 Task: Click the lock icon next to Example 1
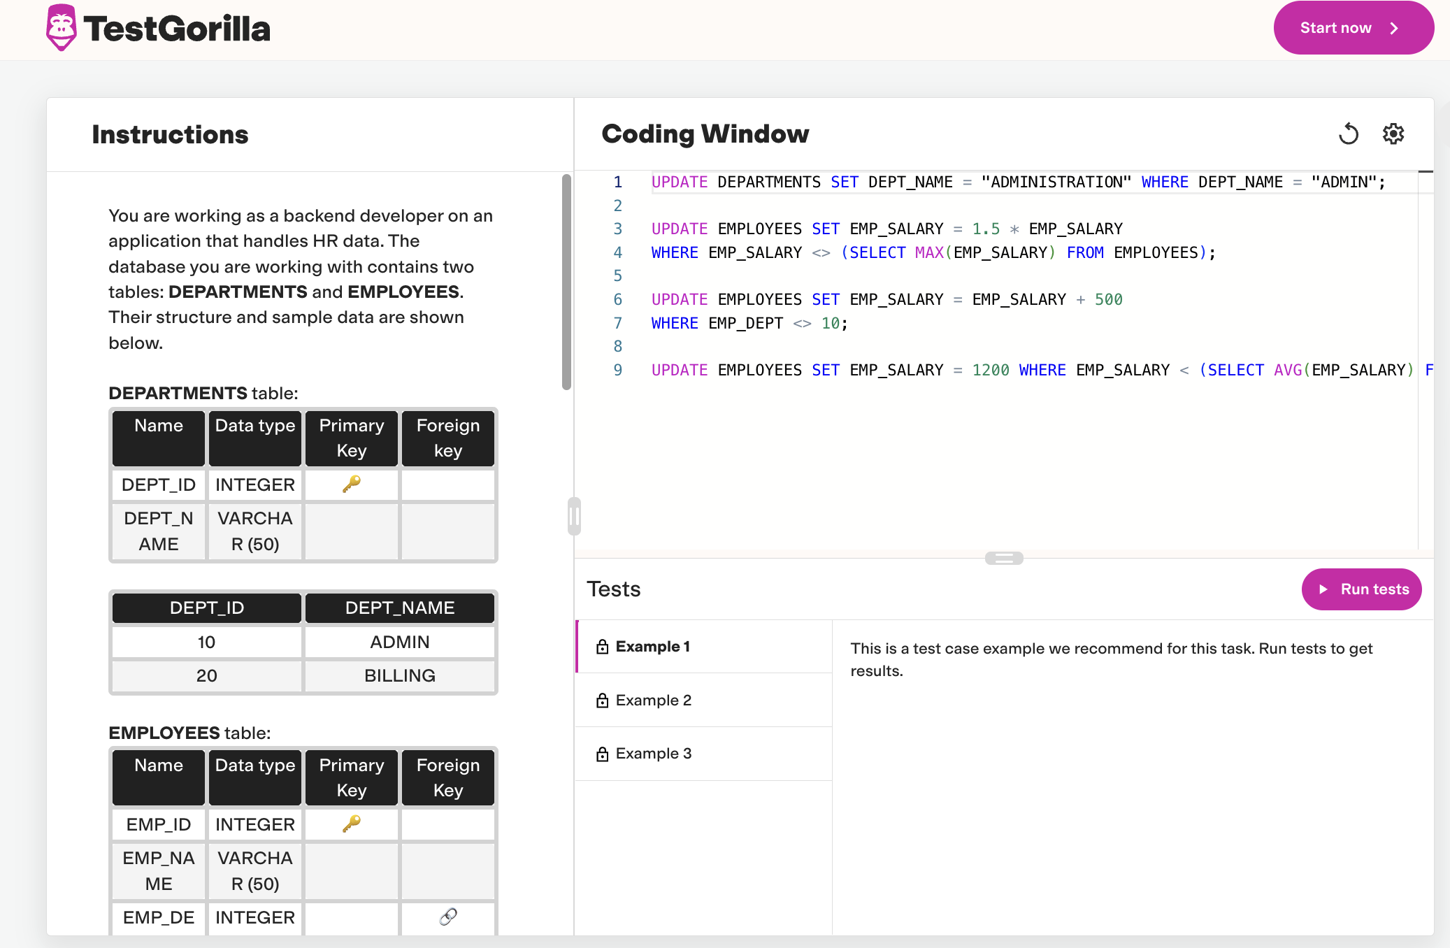click(x=603, y=646)
